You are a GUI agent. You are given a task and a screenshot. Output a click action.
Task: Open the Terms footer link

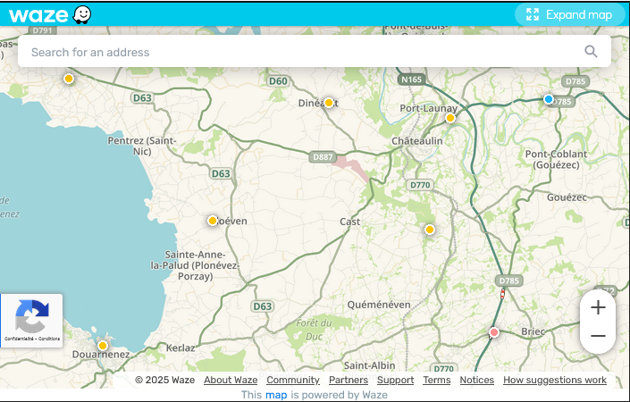pos(437,380)
